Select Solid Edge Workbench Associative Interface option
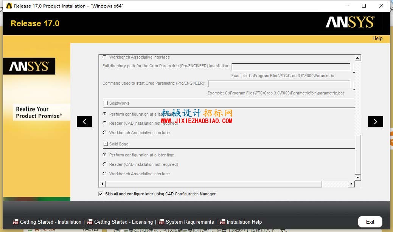Viewport: 393px width, 232px height. 104,174
